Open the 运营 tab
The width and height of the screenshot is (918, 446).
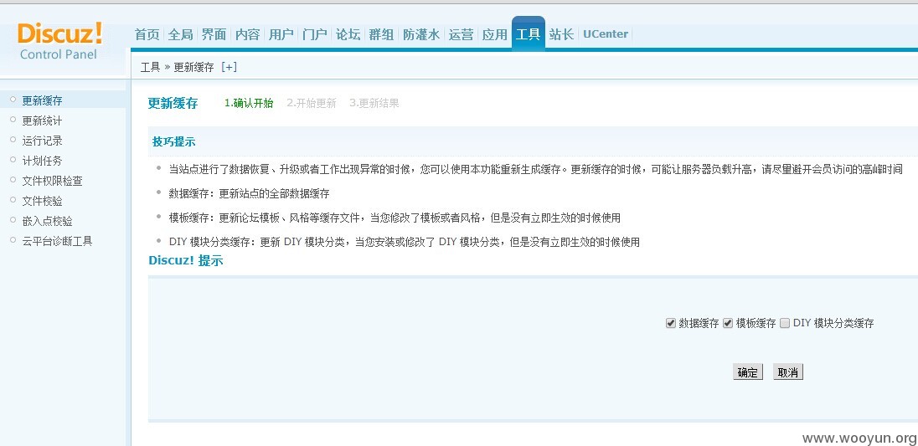[461, 34]
